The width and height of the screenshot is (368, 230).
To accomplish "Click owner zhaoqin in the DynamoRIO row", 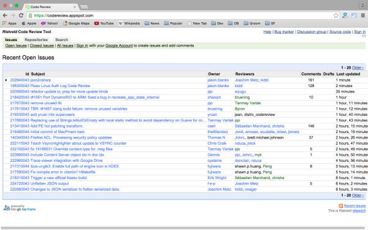I will [214, 97].
